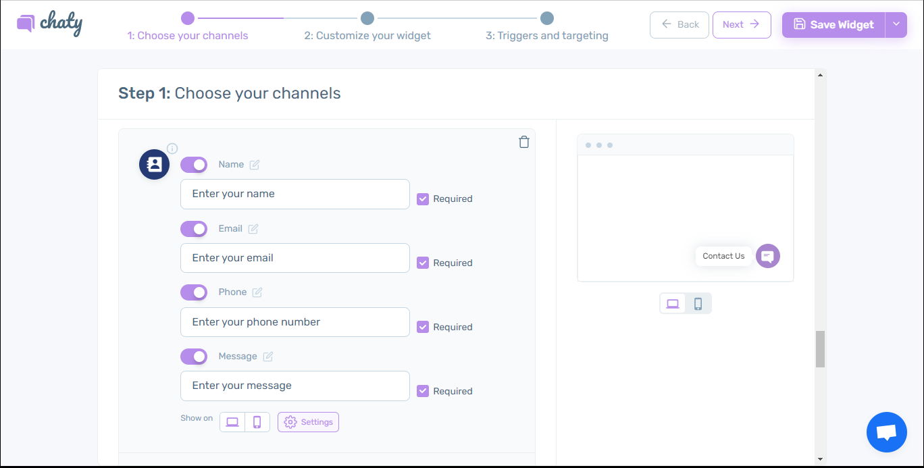Image resolution: width=924 pixels, height=468 pixels.
Task: Expand the Save Widget dropdown arrow
Action: click(896, 24)
